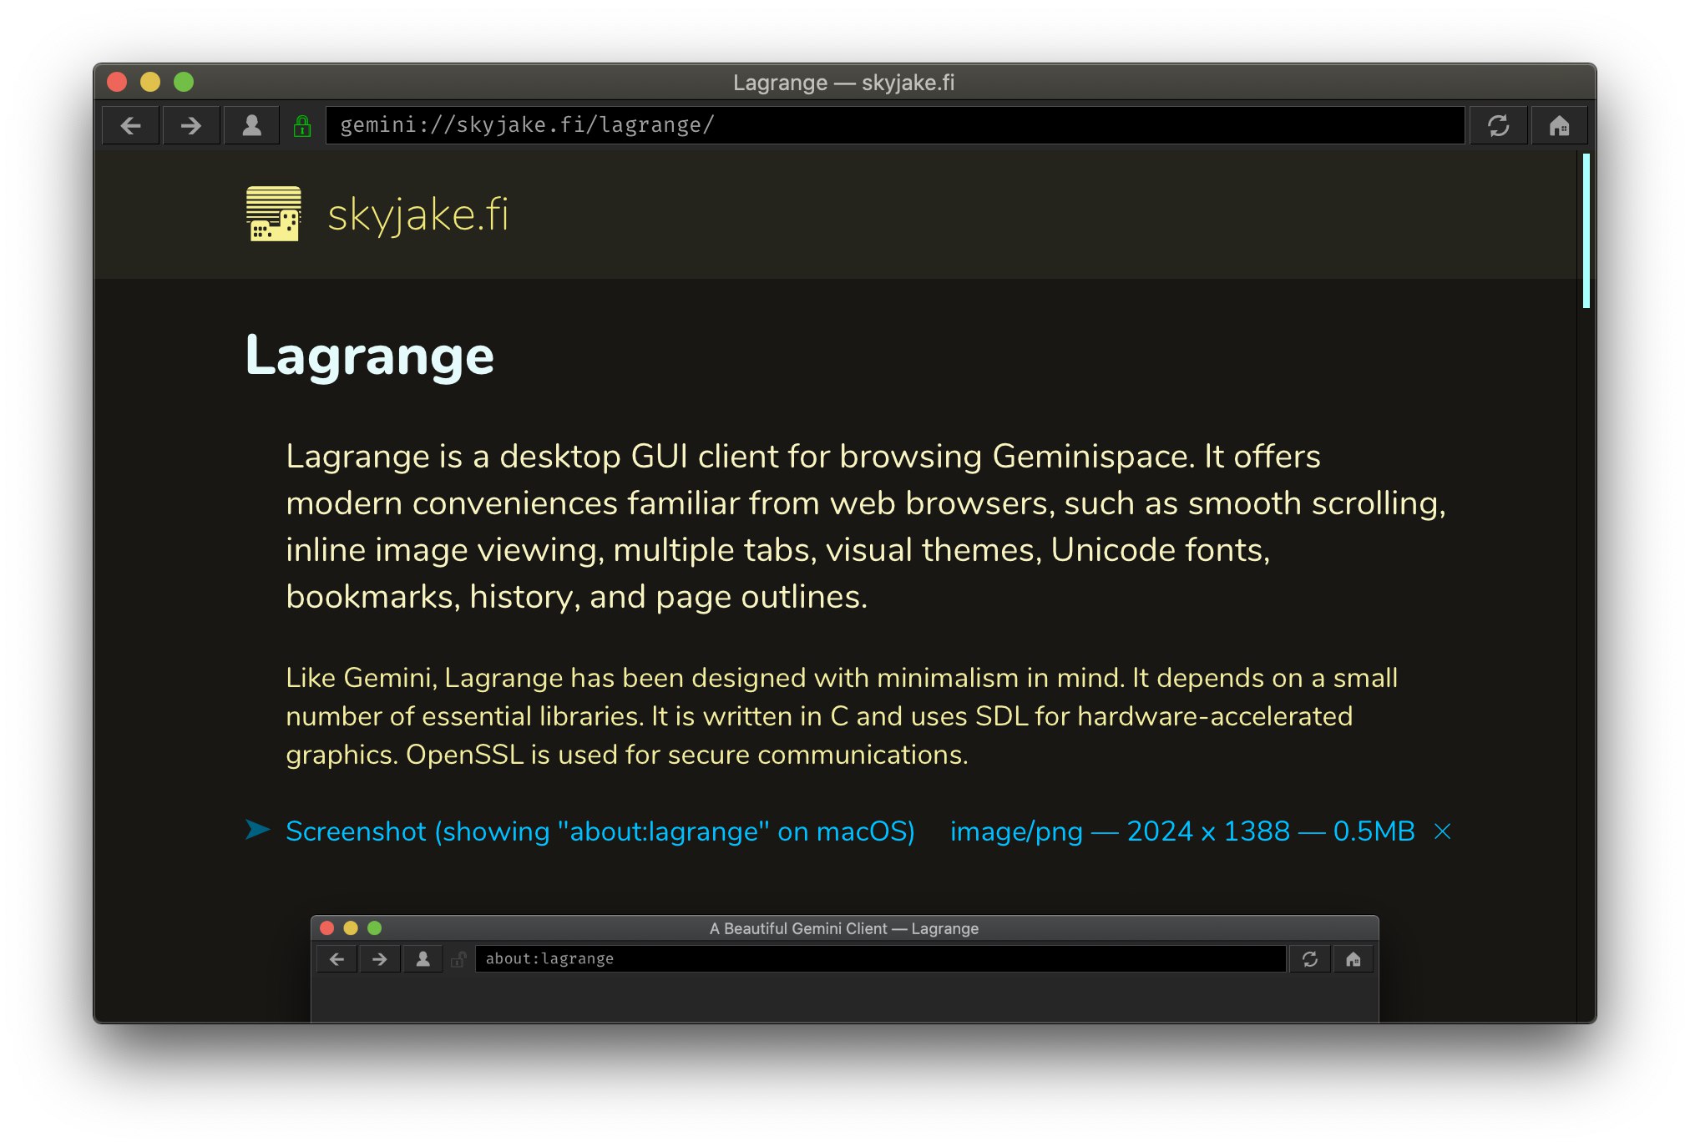Open the identity person icon
The width and height of the screenshot is (1690, 1147).
pos(251,126)
